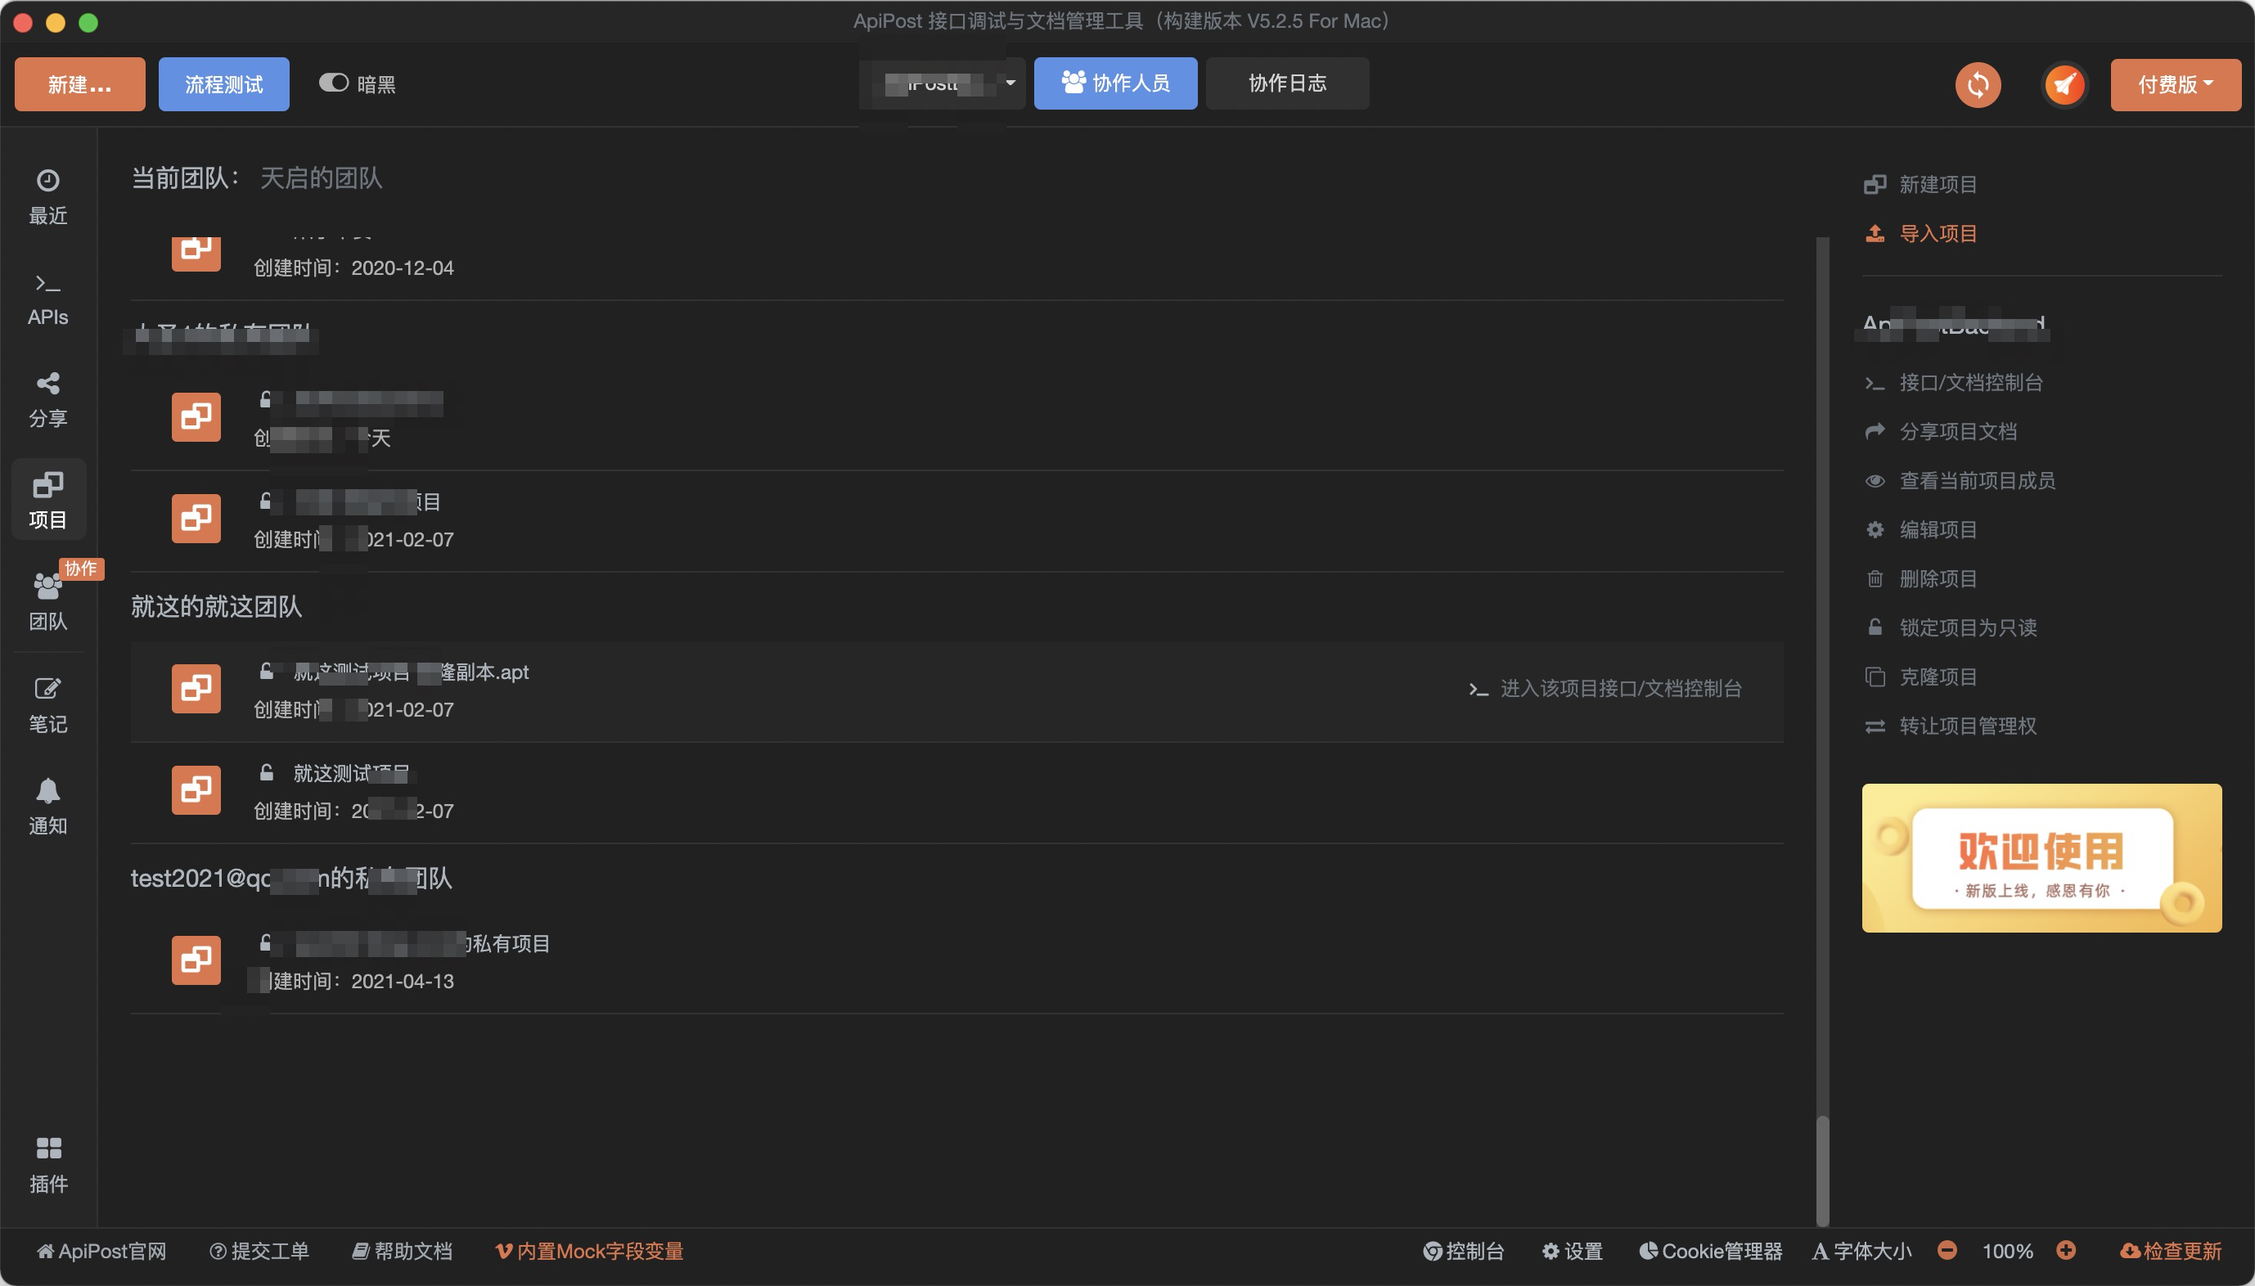Open the 笔记 (Notes) sidebar icon

[47, 705]
